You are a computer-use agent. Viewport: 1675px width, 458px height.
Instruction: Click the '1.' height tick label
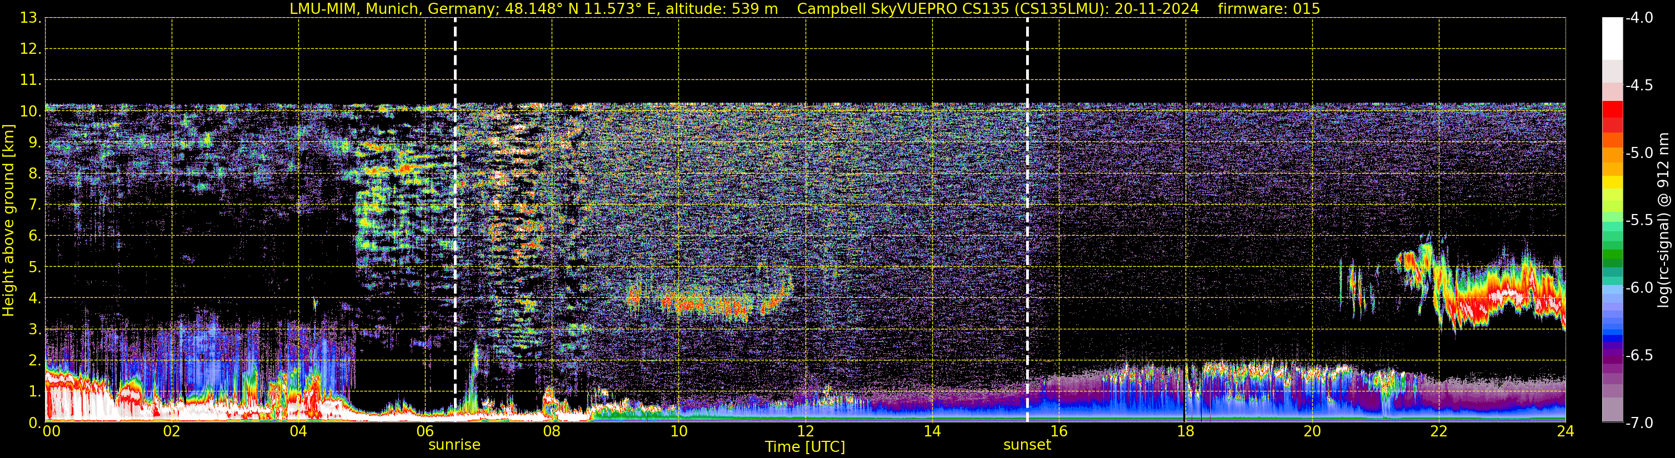[34, 391]
